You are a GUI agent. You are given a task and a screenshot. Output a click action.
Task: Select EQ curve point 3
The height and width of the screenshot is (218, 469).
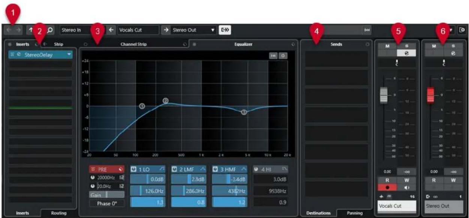244,112
